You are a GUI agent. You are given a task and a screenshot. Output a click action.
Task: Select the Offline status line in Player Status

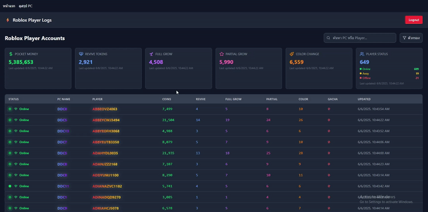(389, 78)
